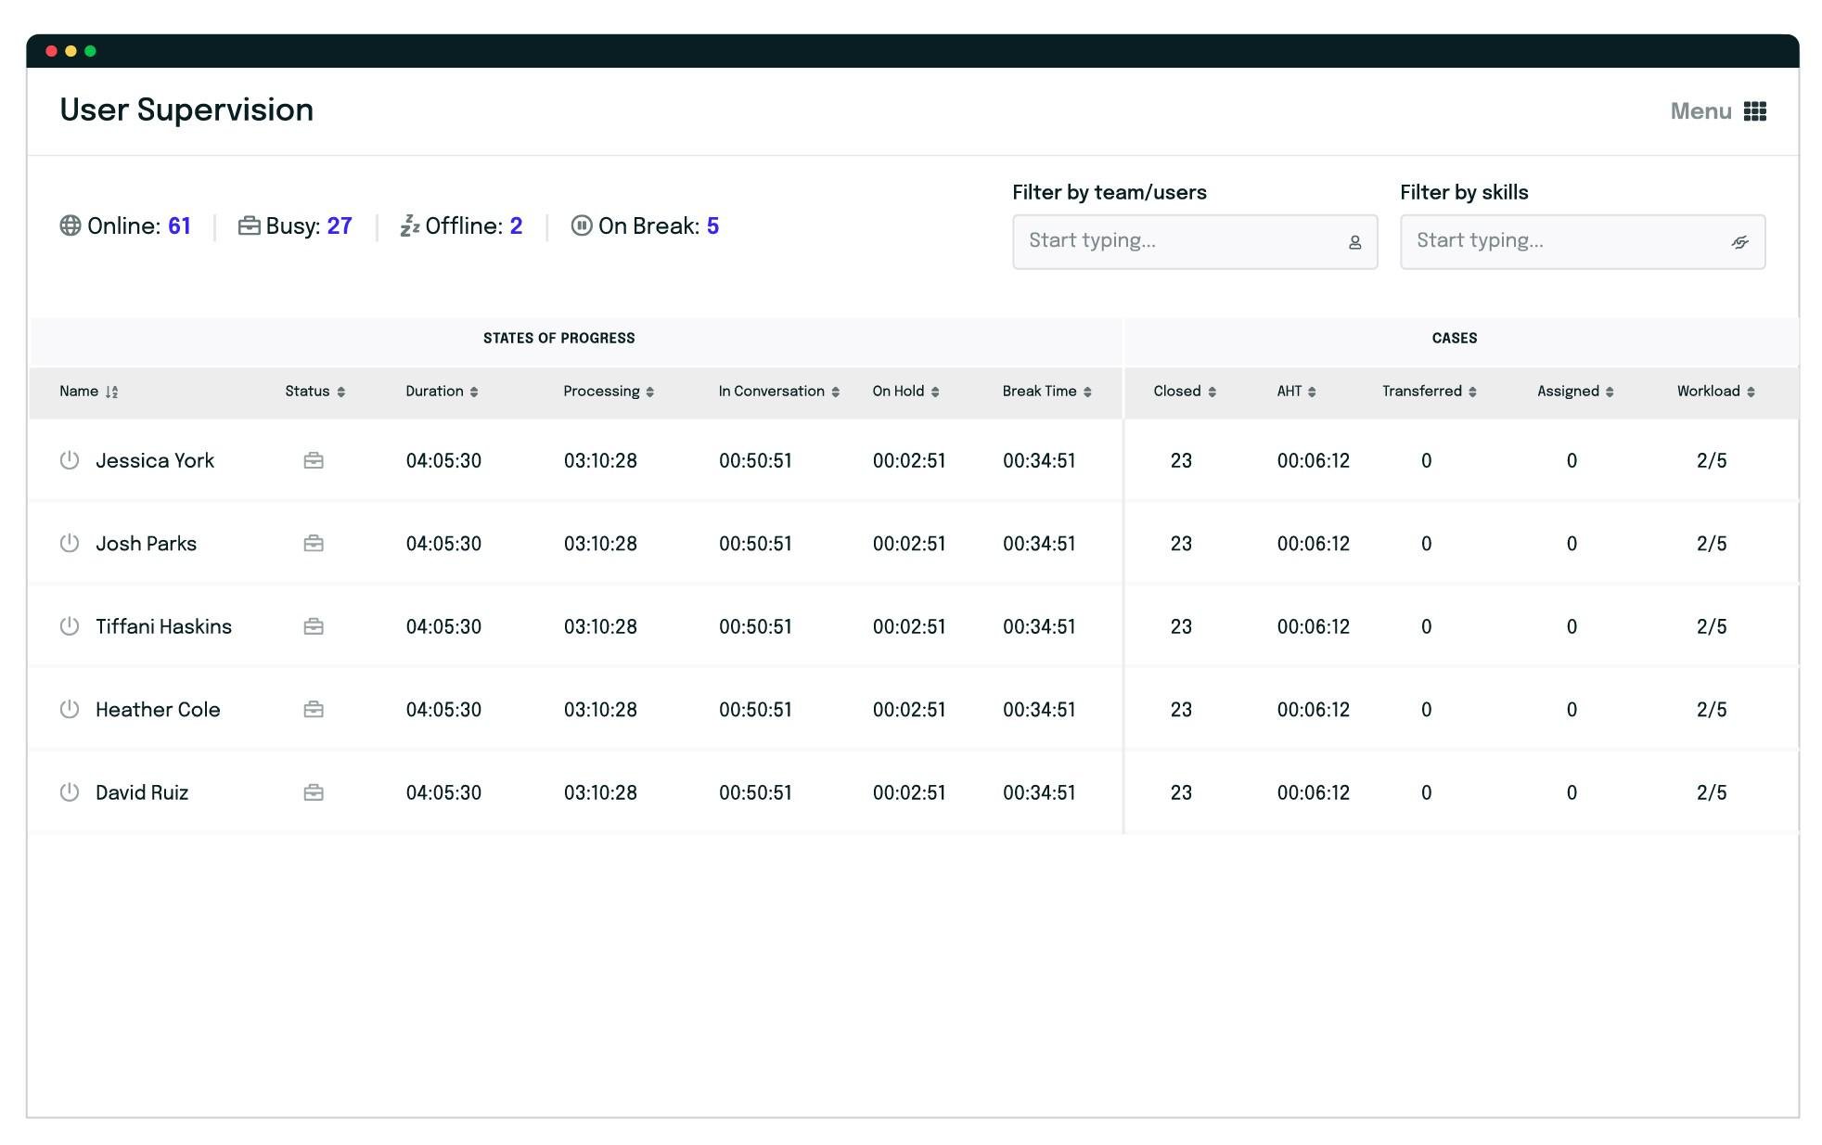Sort by the AHT column header
This screenshot has width=1822, height=1145.
(1296, 392)
